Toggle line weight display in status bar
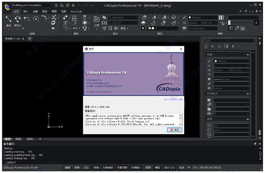The height and width of the screenshot is (173, 265). pos(148,167)
